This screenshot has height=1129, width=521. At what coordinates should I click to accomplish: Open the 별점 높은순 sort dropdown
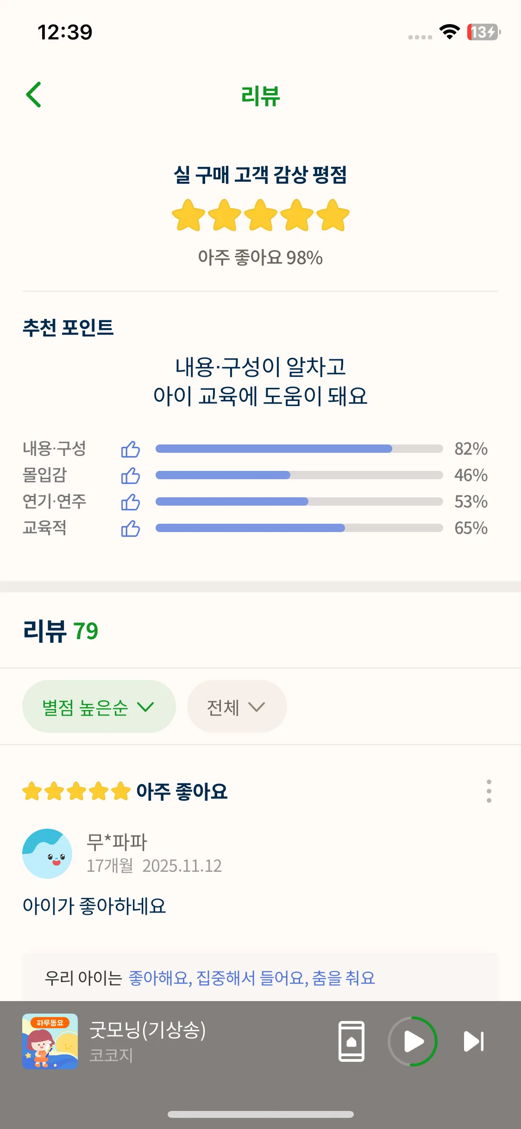99,707
